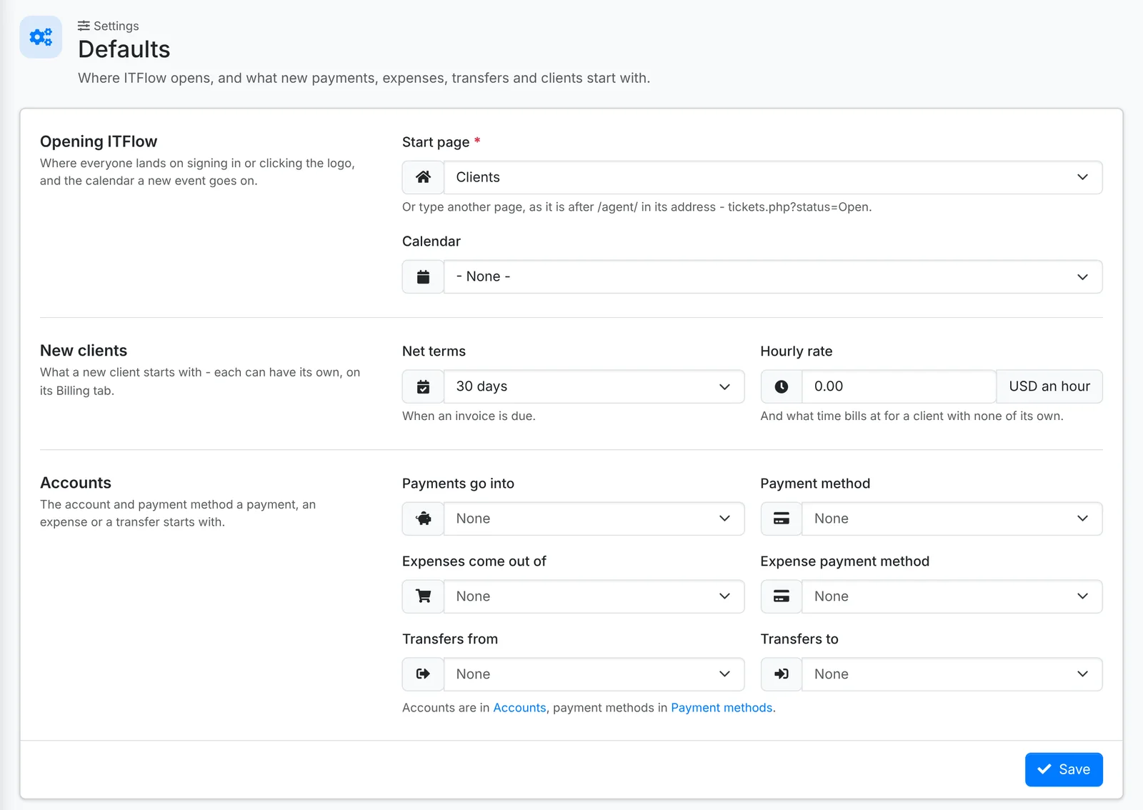Click the sign-out arrow icon for Transfers from
This screenshot has height=810, width=1143.
coord(423,674)
